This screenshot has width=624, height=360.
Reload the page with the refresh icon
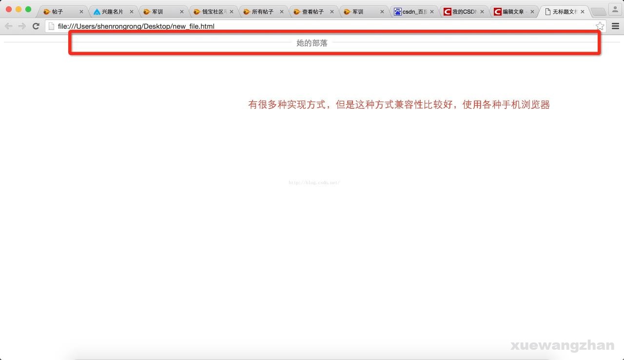[36, 26]
